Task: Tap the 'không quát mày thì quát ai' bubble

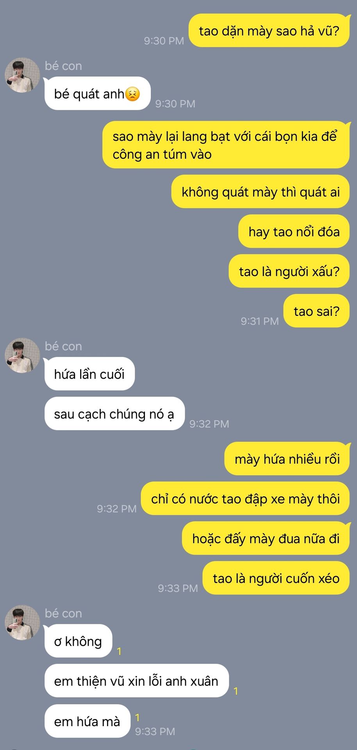Action: (x=261, y=191)
